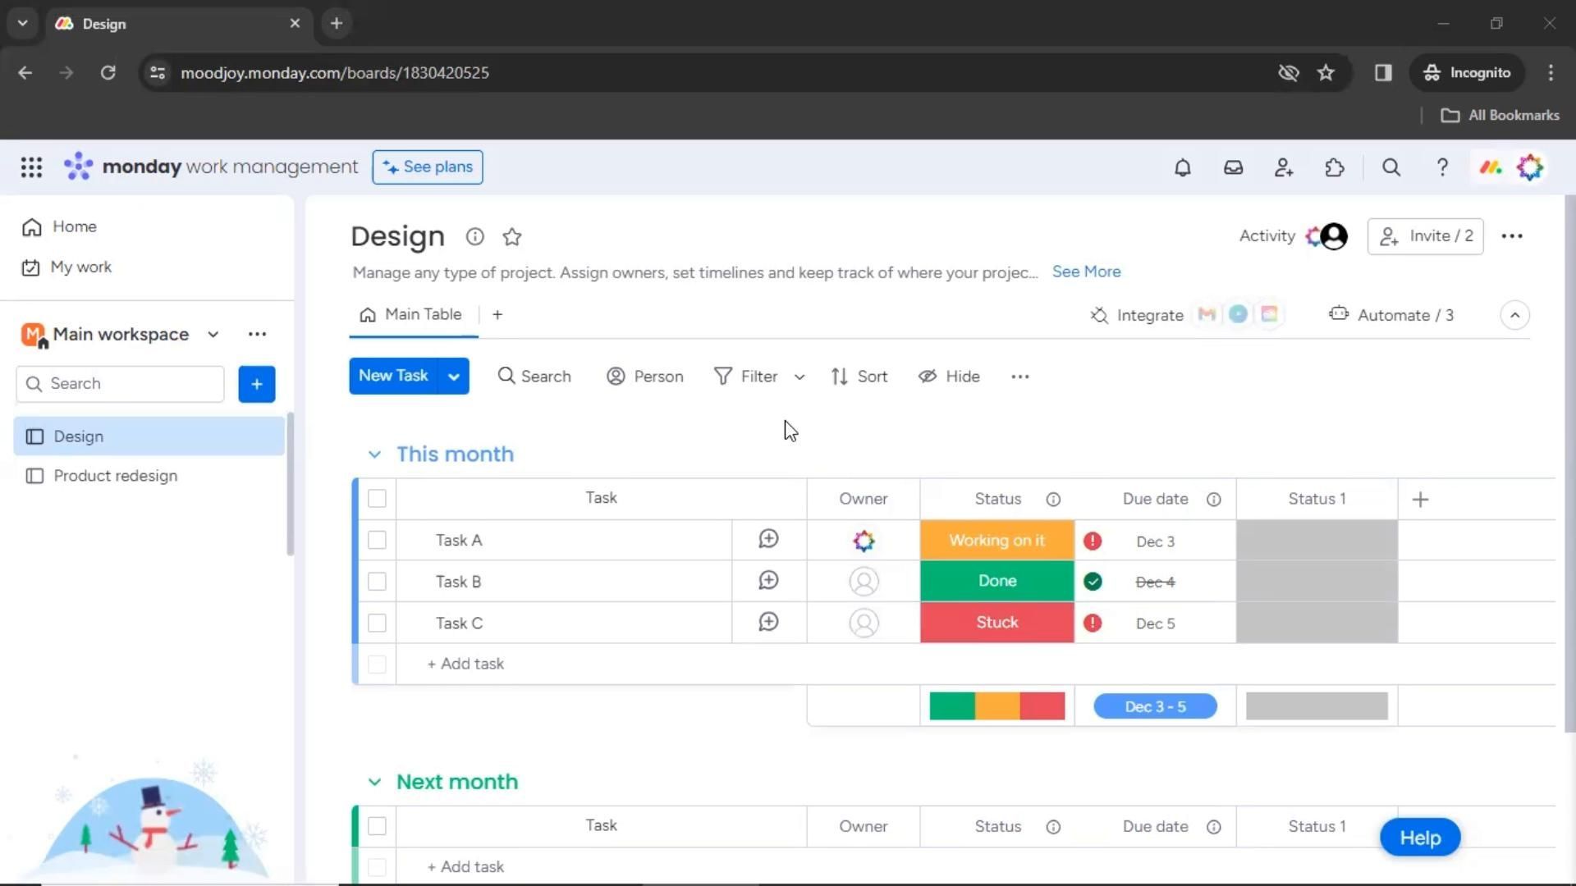
Task: Open the inbox tray icon
Action: tap(1233, 167)
